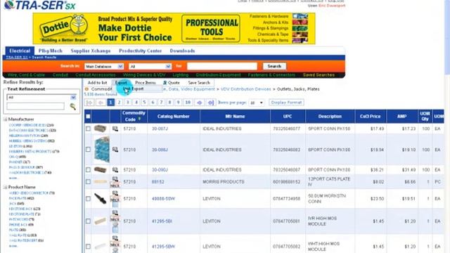Open the All field dropdown in search bar
This screenshot has width=450, height=253.
[150, 66]
